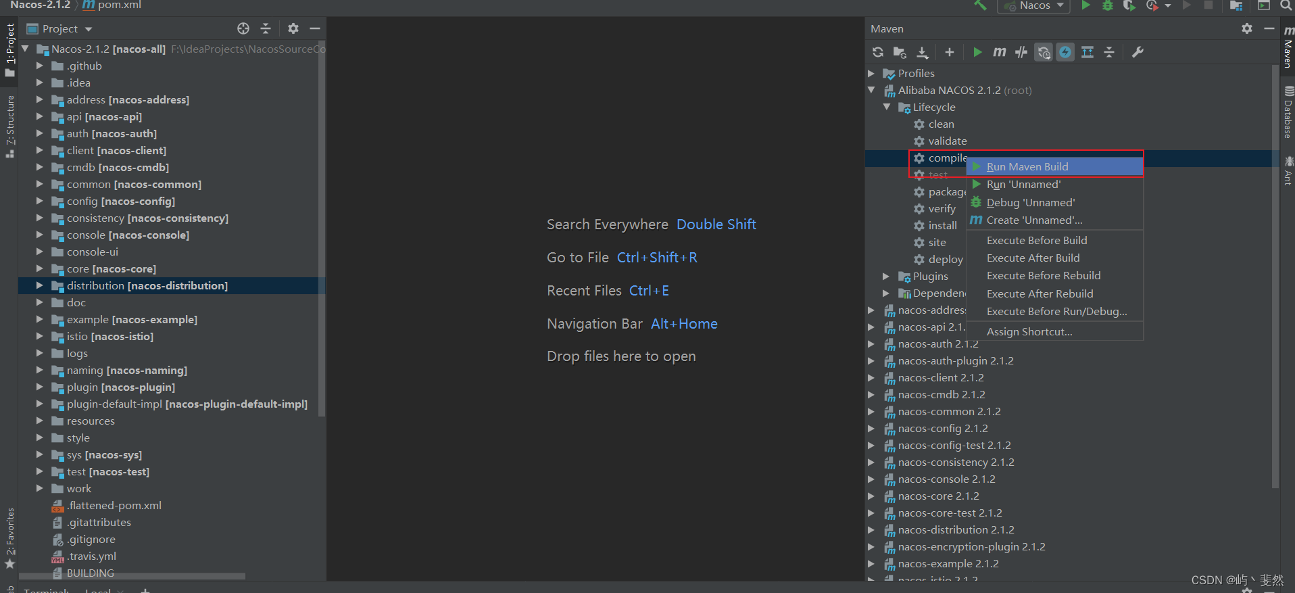This screenshot has height=593, width=1295.
Task: Select Assign Shortcut... menu item
Action: pos(1055,331)
